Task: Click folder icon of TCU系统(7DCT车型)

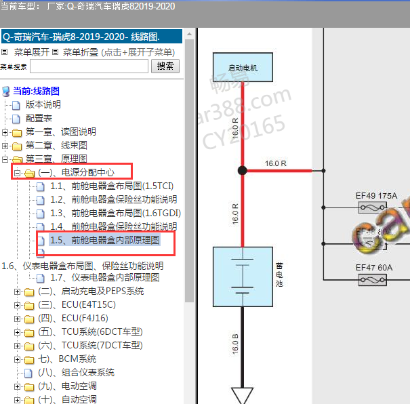Action: point(29,346)
